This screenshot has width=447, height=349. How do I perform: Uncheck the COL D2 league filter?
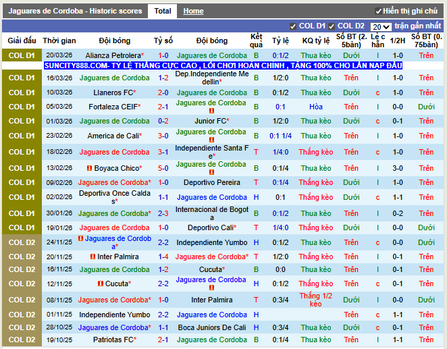332,26
